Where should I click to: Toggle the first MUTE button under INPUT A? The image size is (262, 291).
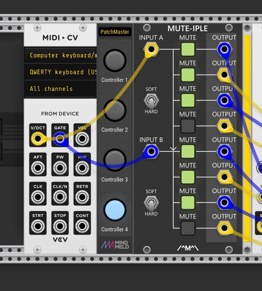188,49
